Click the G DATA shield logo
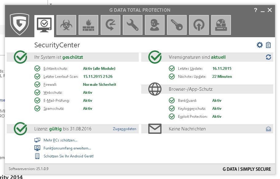 tap(19, 24)
